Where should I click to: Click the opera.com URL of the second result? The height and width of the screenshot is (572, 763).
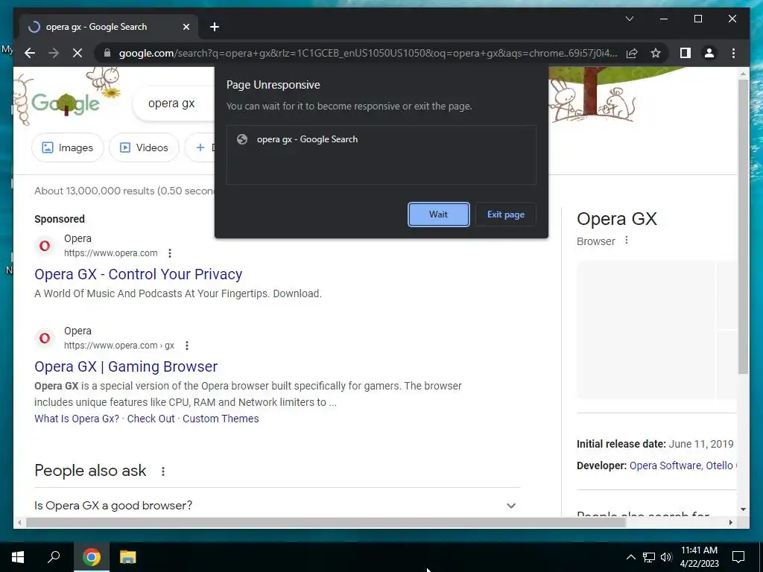(x=118, y=346)
